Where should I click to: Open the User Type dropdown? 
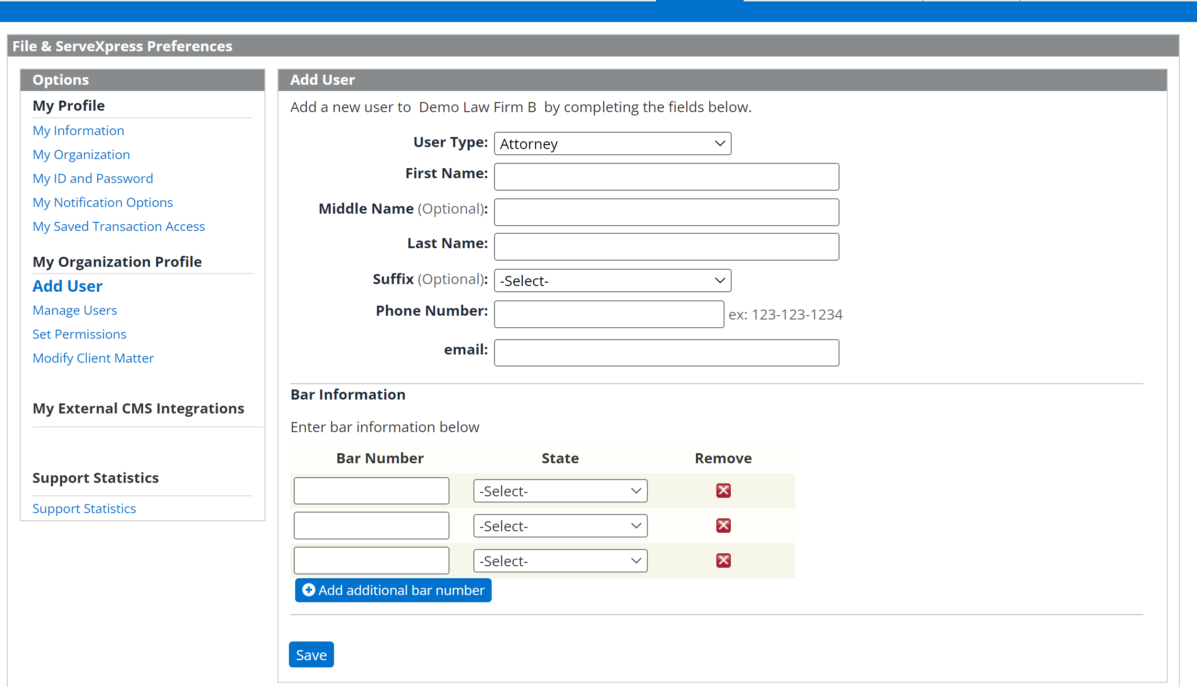[612, 144]
